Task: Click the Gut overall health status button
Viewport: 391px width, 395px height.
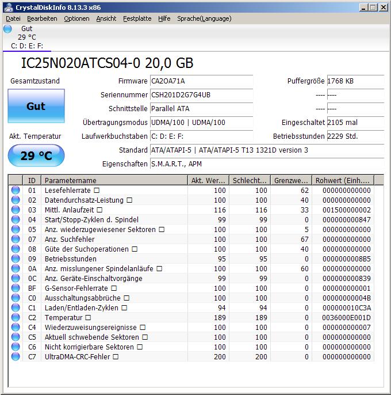Action: pos(36,106)
